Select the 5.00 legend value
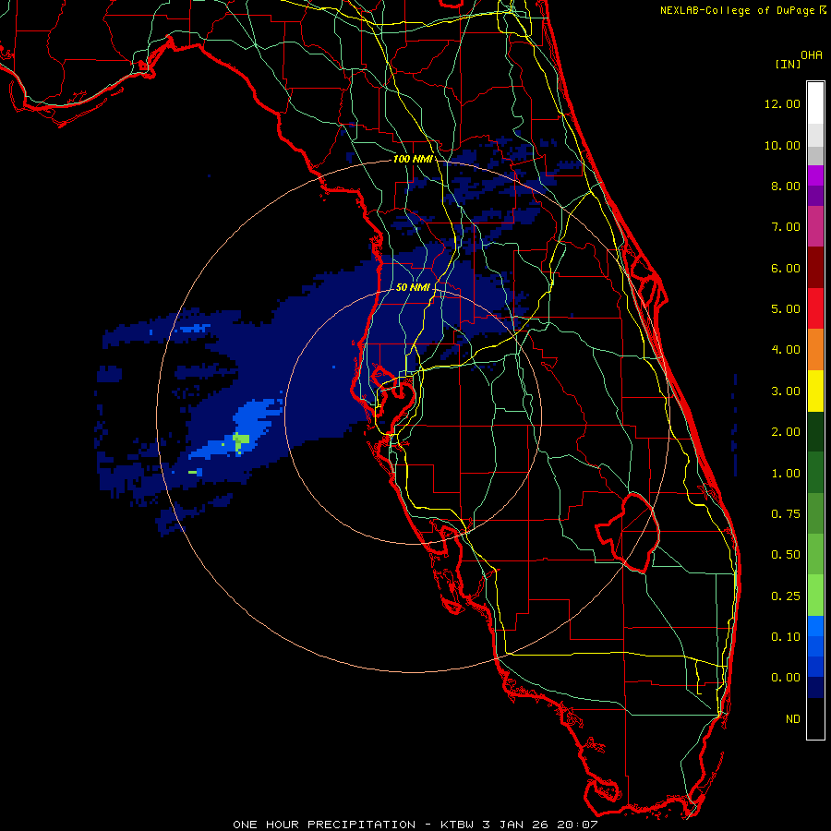This screenshot has height=831, width=831. (785, 309)
